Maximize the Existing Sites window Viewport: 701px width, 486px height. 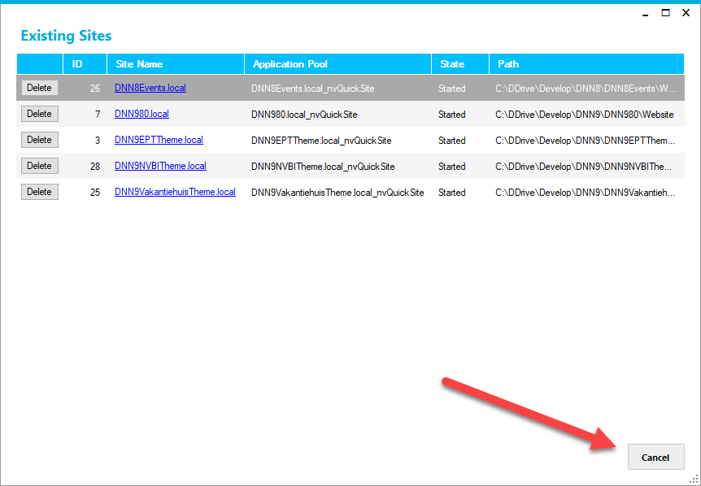[666, 13]
